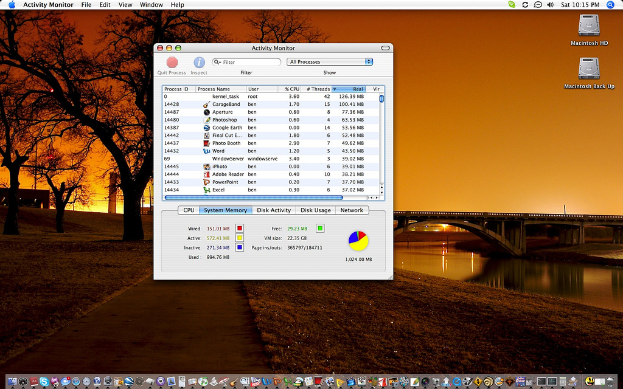Image resolution: width=623 pixels, height=389 pixels.
Task: Open the Window menu
Action: pos(151,5)
